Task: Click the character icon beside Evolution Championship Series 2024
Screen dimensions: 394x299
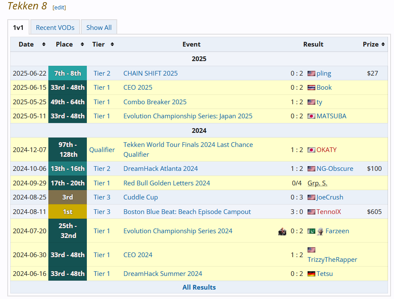Action: click(x=282, y=231)
